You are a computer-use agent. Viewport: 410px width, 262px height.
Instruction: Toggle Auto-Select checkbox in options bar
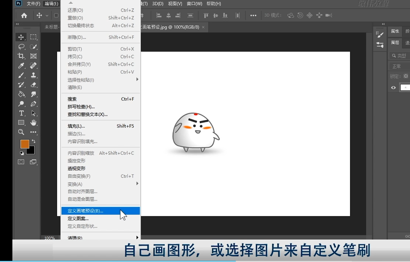click(x=56, y=16)
